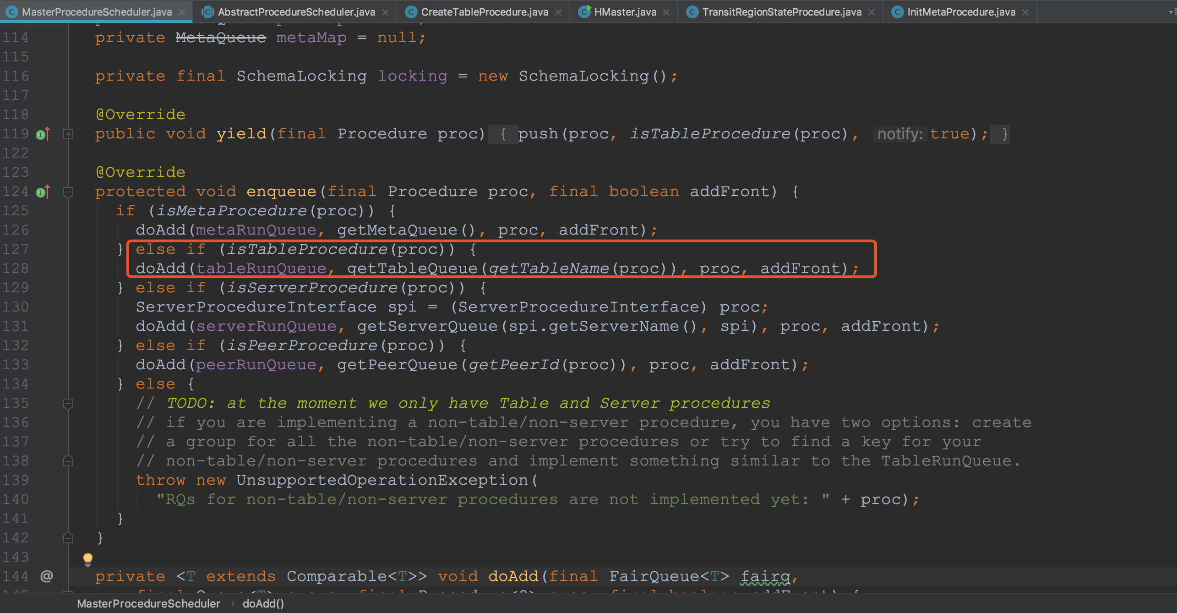The image size is (1177, 613).
Task: Click the yellow intention light bulb icon
Action: [87, 558]
